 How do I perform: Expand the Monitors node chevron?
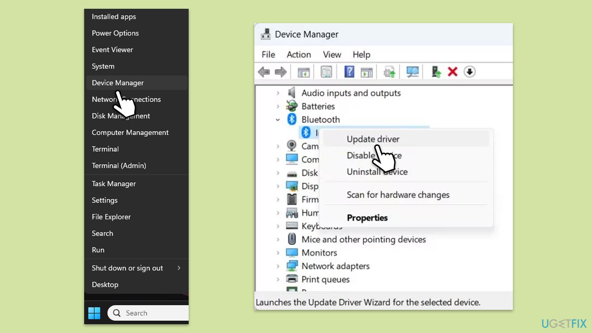point(278,253)
